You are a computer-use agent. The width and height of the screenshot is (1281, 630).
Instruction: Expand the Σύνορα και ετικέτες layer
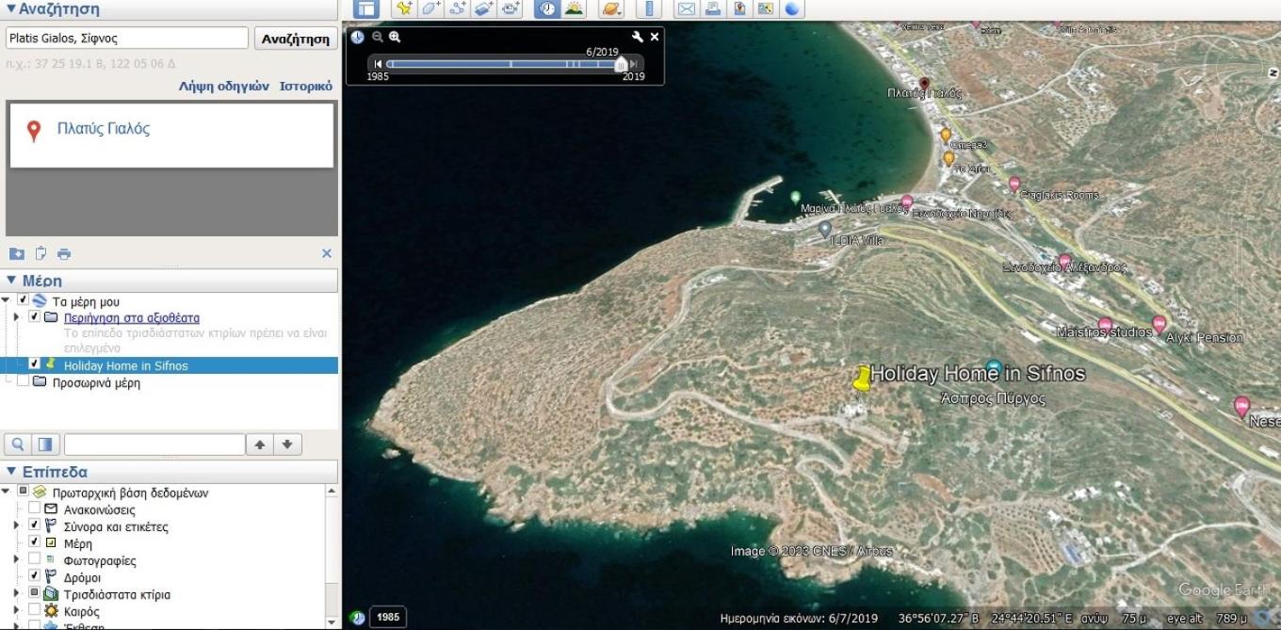16,526
